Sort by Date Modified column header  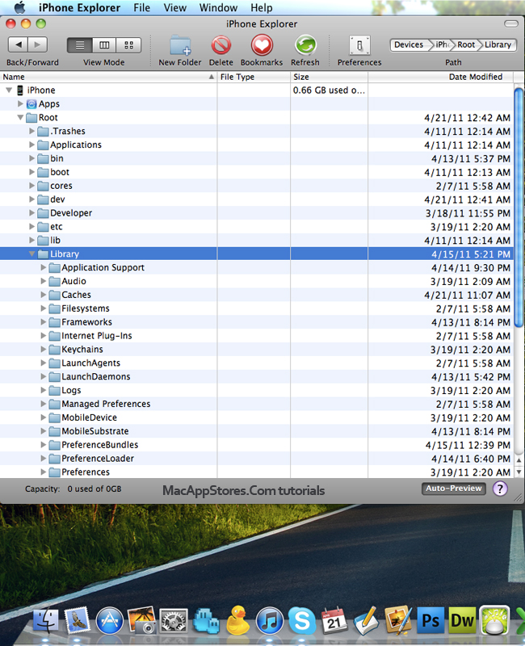pos(441,77)
